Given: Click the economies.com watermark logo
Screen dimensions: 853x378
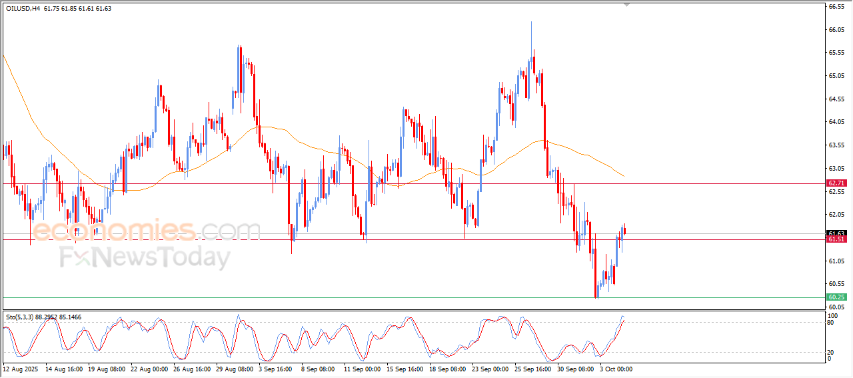Looking at the screenshot, I should pyautogui.click(x=146, y=231).
